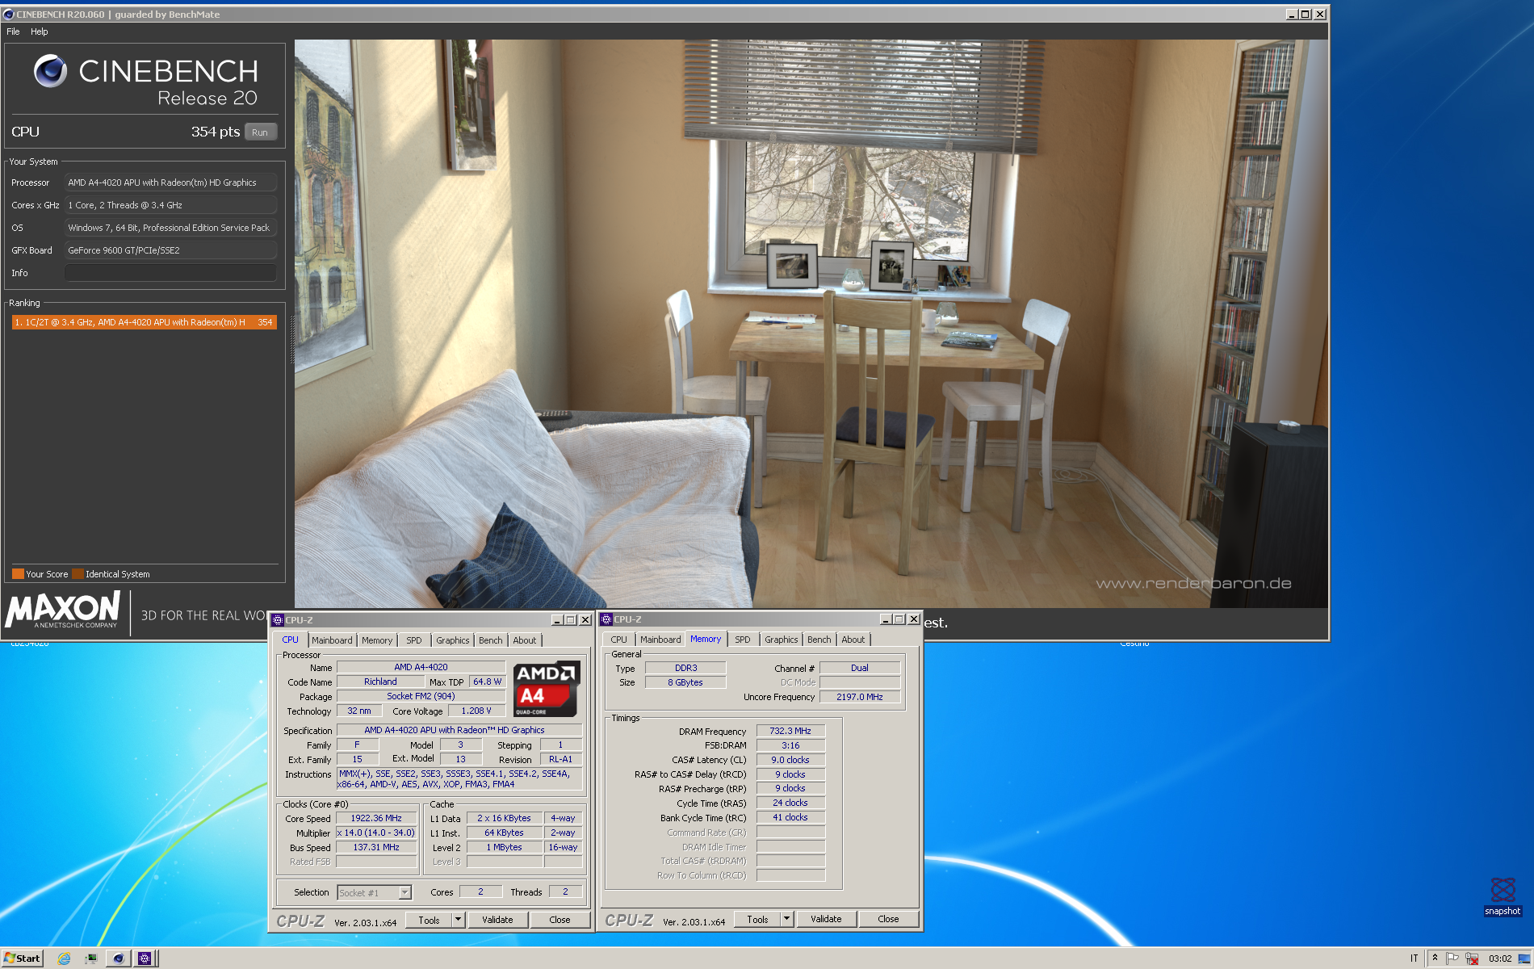The image size is (1534, 969).
Task: Click Validate in left CPU-Z window
Action: click(x=497, y=920)
